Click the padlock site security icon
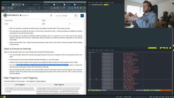Screen dimensions: 174x98 coord(18,8)
